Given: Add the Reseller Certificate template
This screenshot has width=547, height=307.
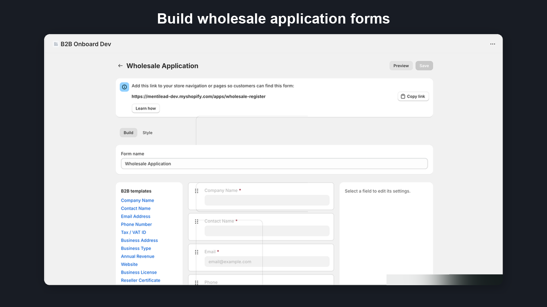Looking at the screenshot, I should (141, 280).
